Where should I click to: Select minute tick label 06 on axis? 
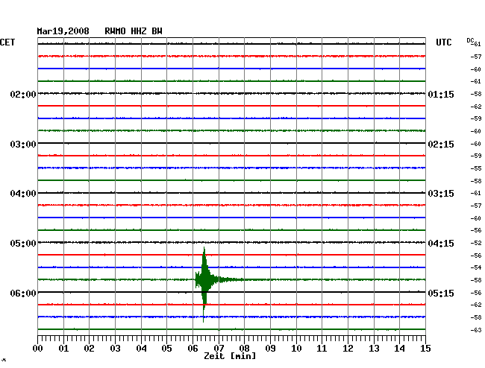coord(193,349)
